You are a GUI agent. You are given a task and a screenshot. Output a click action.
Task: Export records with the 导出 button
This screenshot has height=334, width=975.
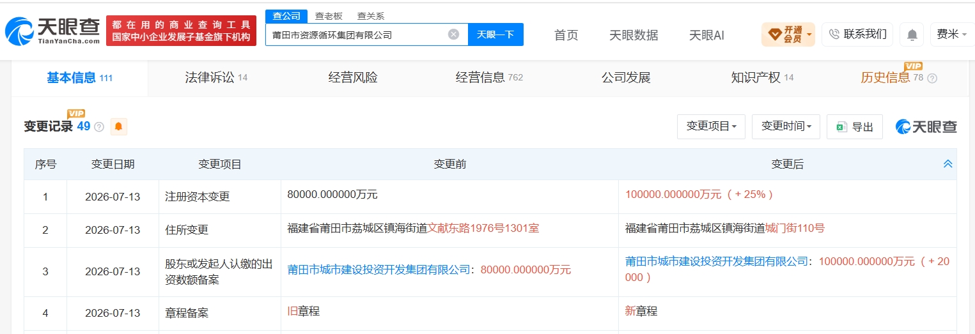(x=855, y=126)
